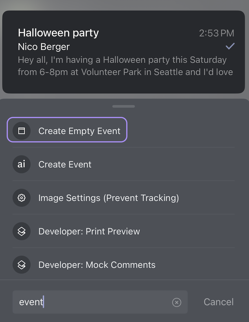Click the ai icon next to Create Event

[21, 164]
